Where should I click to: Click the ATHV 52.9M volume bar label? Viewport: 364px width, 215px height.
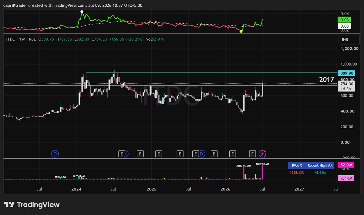click(262, 164)
